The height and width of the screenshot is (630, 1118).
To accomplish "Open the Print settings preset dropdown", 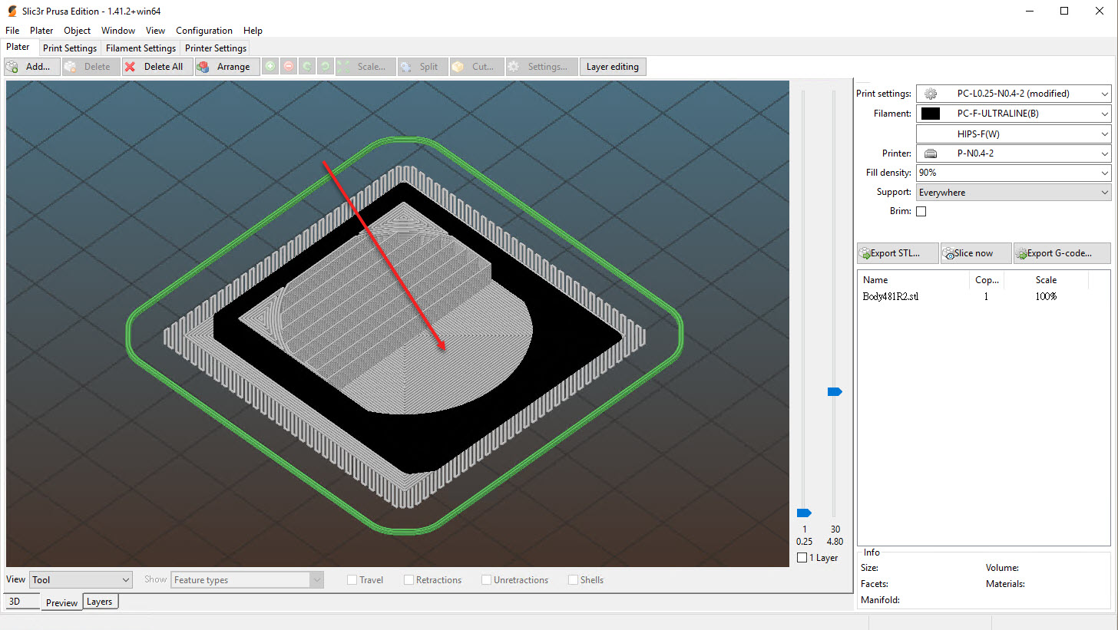I will (1014, 94).
